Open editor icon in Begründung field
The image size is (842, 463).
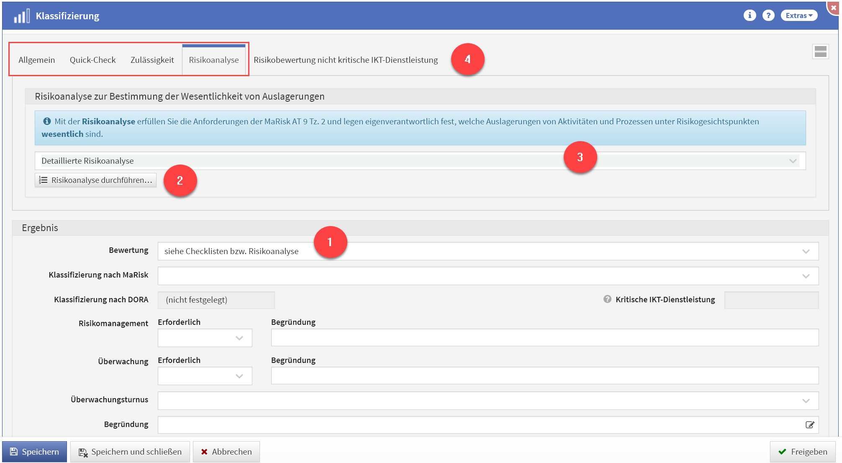point(810,425)
